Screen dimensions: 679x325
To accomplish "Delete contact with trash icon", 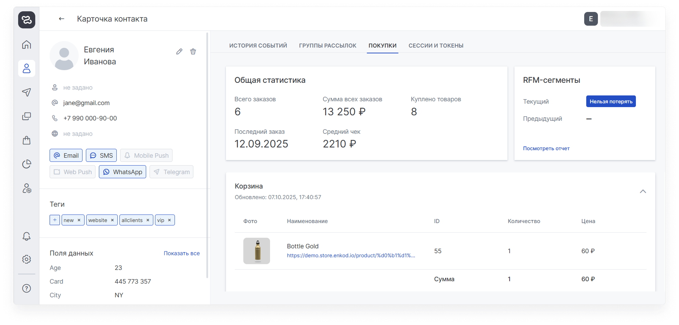I will [x=193, y=52].
